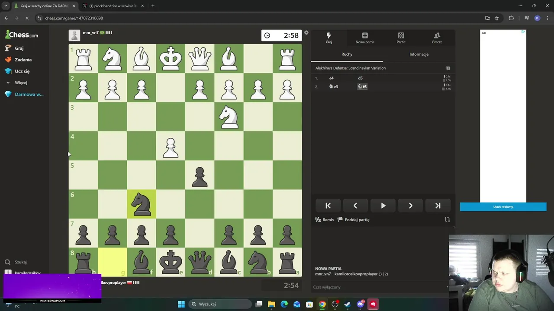Select move d5 in the move list
Screen dimensions: 554x311
pos(360,78)
